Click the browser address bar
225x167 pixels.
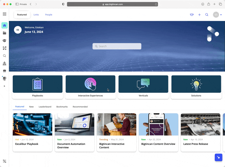click(112, 4)
